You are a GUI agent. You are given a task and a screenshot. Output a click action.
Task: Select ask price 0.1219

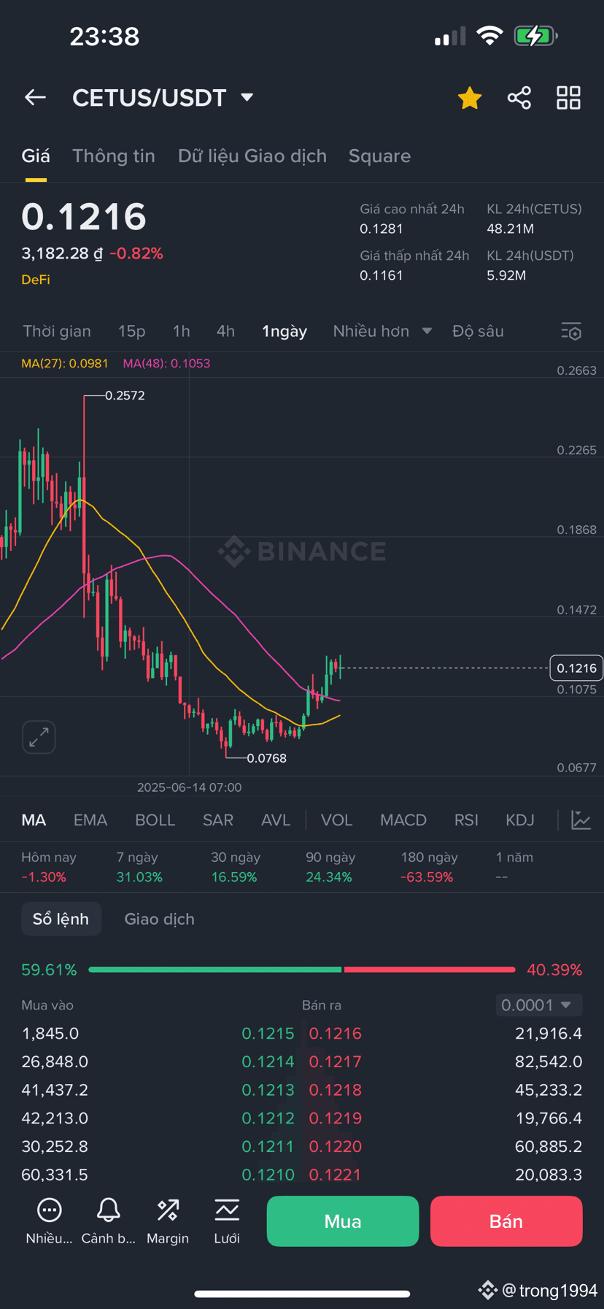[336, 1118]
